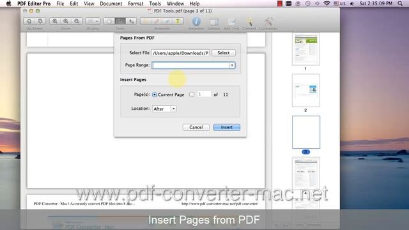The width and height of the screenshot is (409, 230).
Task: Choose the first Annotate tool icon
Action: click(146, 21)
